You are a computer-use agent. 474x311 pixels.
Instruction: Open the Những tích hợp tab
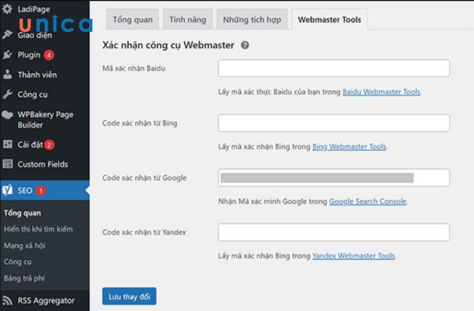252,20
